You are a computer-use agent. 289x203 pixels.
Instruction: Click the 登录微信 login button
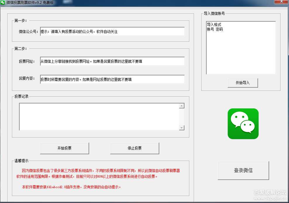243,170
